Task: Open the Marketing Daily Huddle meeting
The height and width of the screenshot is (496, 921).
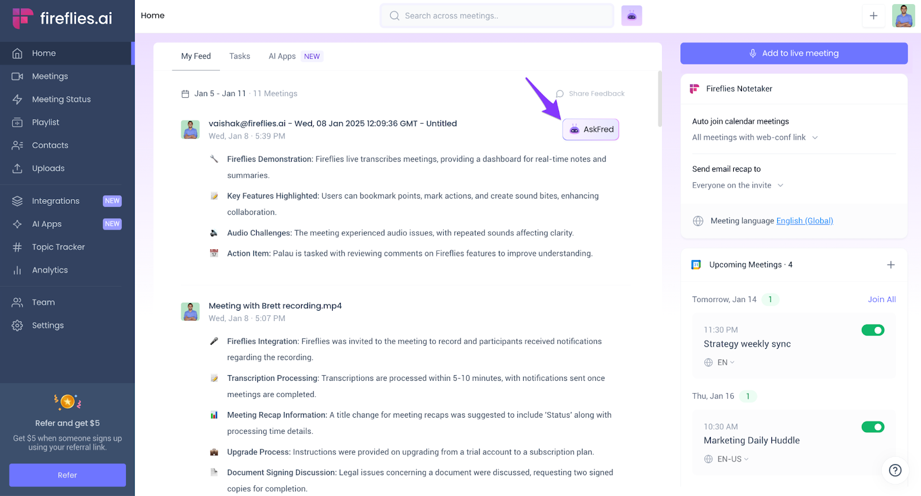Action: point(752,441)
